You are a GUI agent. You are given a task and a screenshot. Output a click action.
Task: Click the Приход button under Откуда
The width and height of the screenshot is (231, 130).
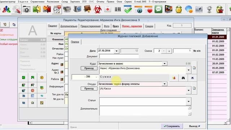point(89,88)
